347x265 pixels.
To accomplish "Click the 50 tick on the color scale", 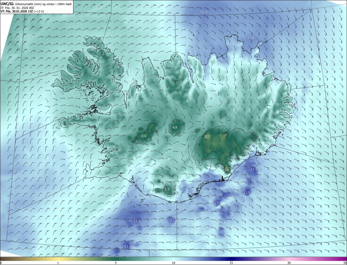I will (345, 263).
